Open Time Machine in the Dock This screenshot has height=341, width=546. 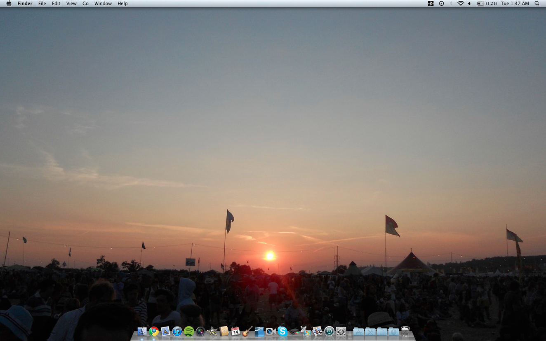coord(329,331)
